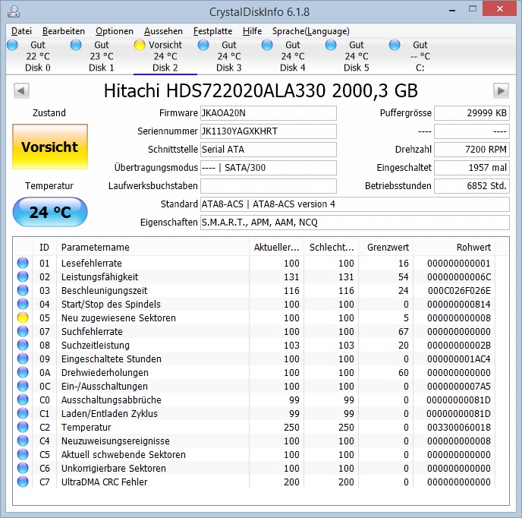Screen dimensions: 522x518
Task: Click the Hitachi HDS722020ALA330 model title
Action: [261, 90]
